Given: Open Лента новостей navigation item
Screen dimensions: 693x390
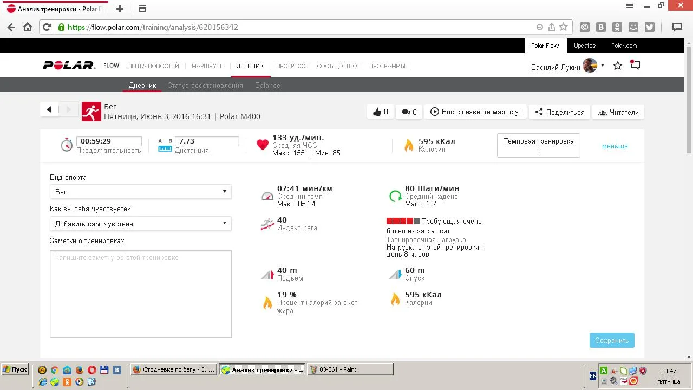Looking at the screenshot, I should tap(153, 66).
